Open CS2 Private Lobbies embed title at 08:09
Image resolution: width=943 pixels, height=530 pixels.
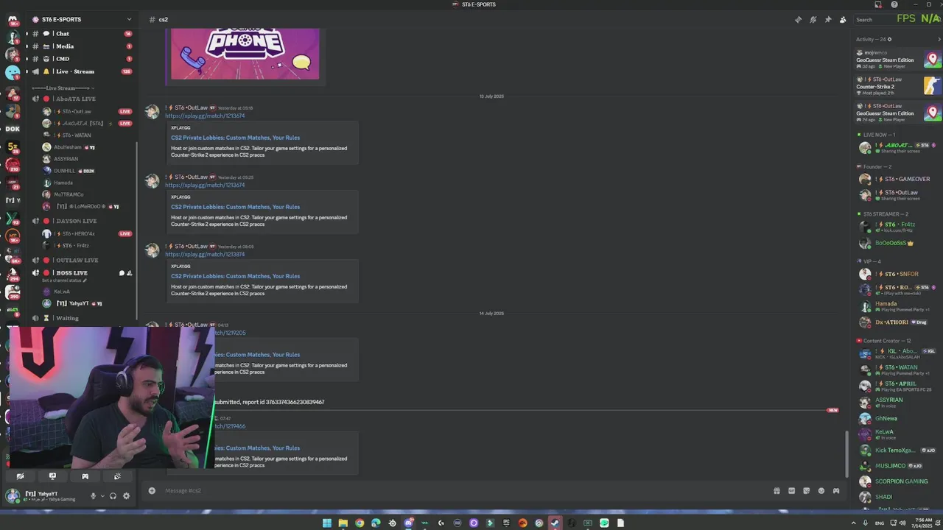coord(235,276)
